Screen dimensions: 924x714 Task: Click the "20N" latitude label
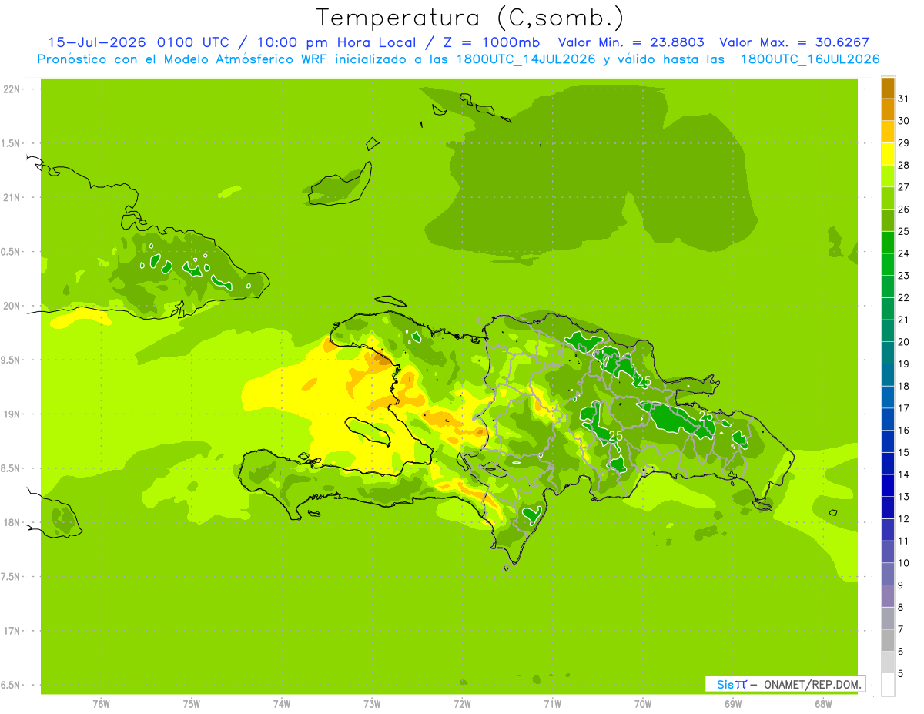[11, 306]
